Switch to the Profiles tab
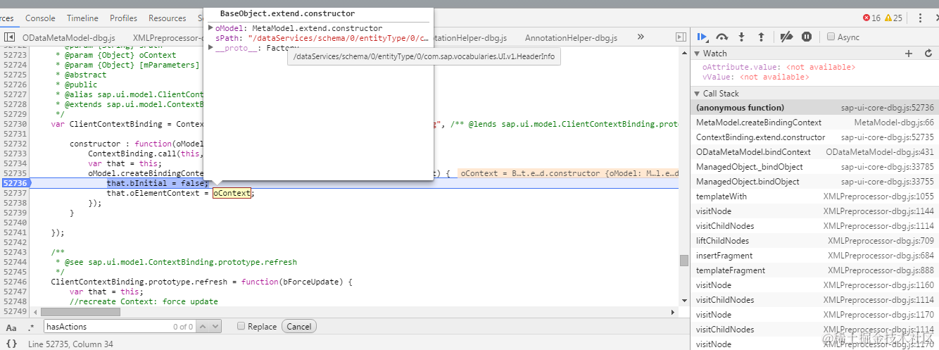The height and width of the screenshot is (350, 939). click(x=123, y=18)
